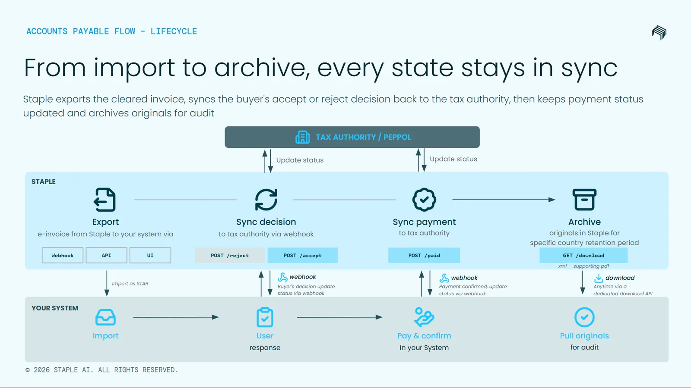The width and height of the screenshot is (691, 388).
Task: Click the POST /paid endpoint box
Action: coord(424,255)
